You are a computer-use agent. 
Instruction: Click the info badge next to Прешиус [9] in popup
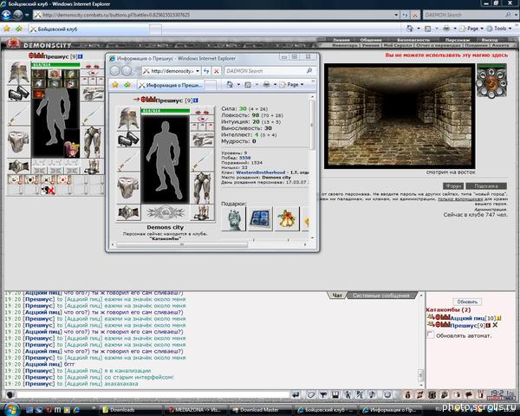click(x=196, y=101)
